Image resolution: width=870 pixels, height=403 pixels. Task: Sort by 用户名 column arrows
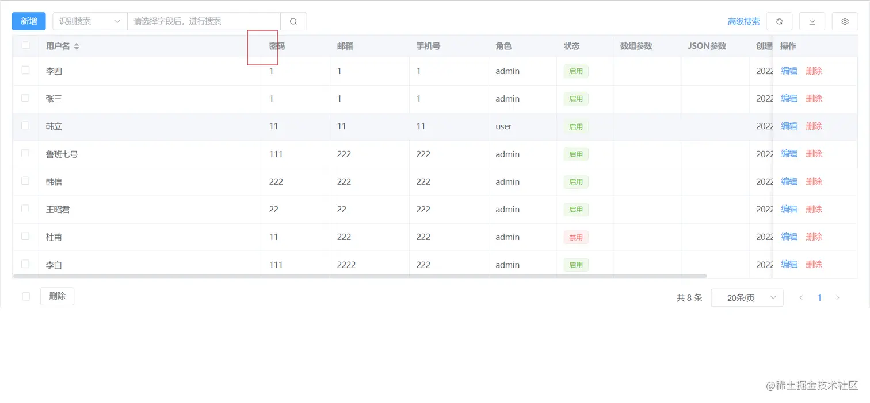(77, 46)
